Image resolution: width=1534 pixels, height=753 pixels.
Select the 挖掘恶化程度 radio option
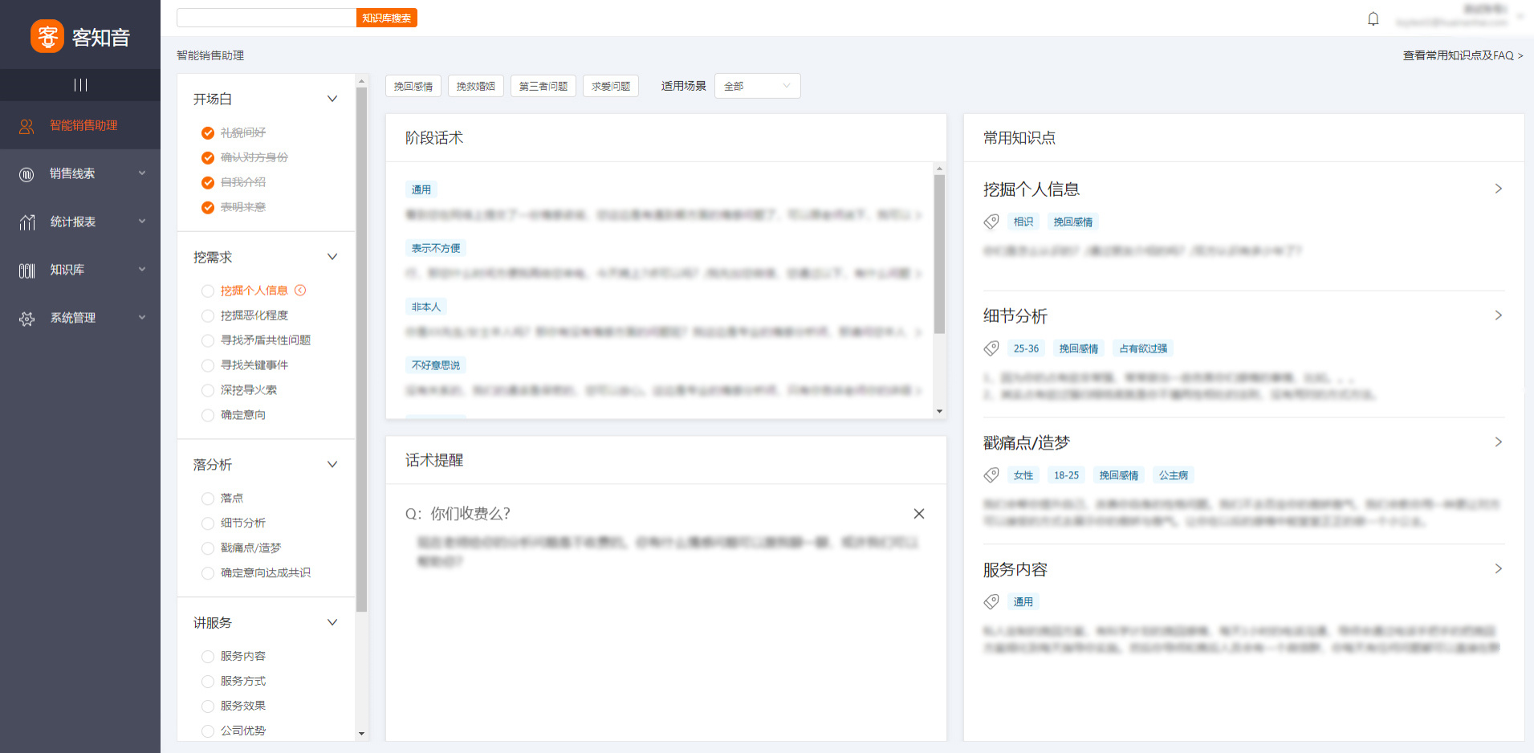(208, 315)
